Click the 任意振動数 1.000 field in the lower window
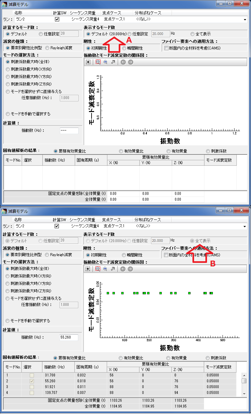Viewport: 251px width, 415px height. coord(69,305)
